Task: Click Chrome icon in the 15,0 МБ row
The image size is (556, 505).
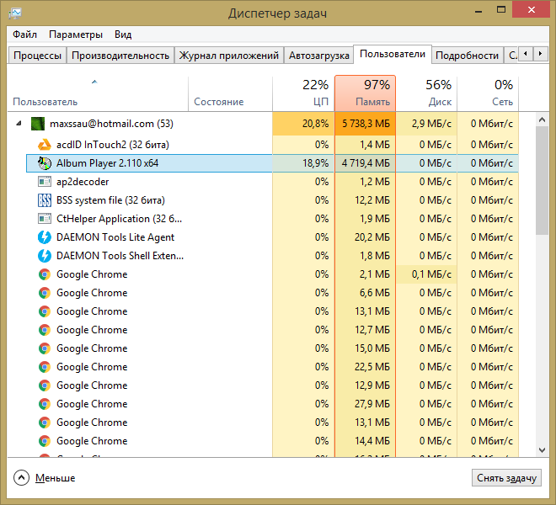Action: [45, 348]
